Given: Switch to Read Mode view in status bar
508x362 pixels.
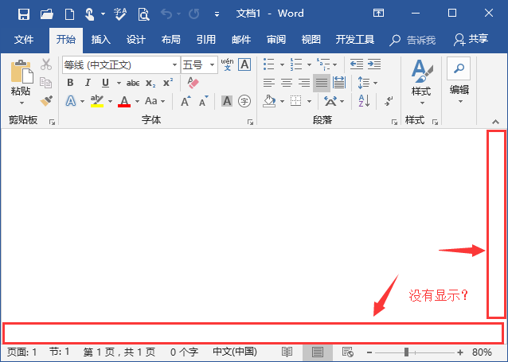Looking at the screenshot, I should (287, 352).
